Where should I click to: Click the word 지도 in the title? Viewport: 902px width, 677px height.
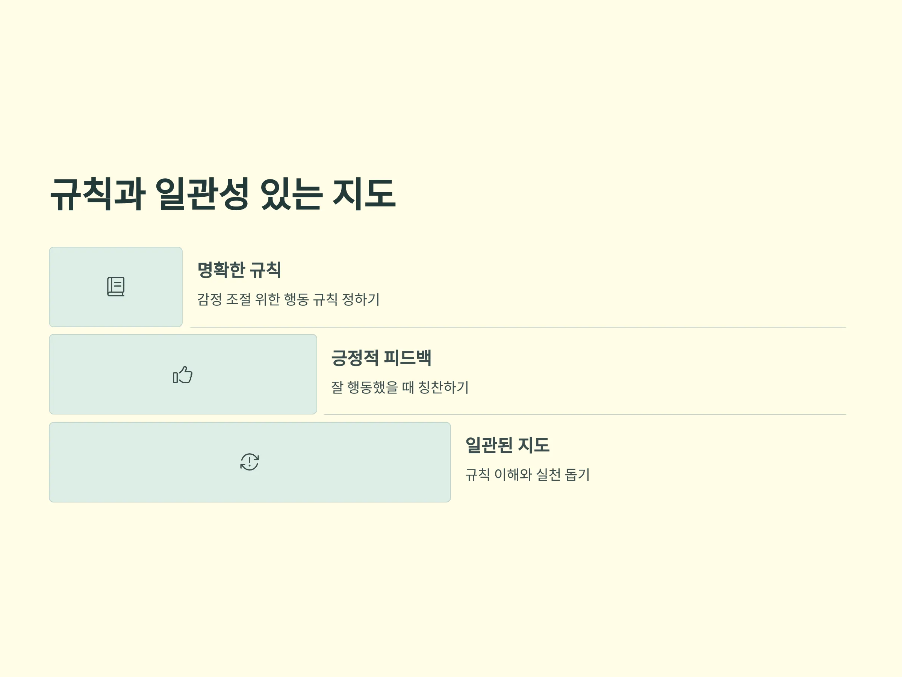(x=364, y=194)
